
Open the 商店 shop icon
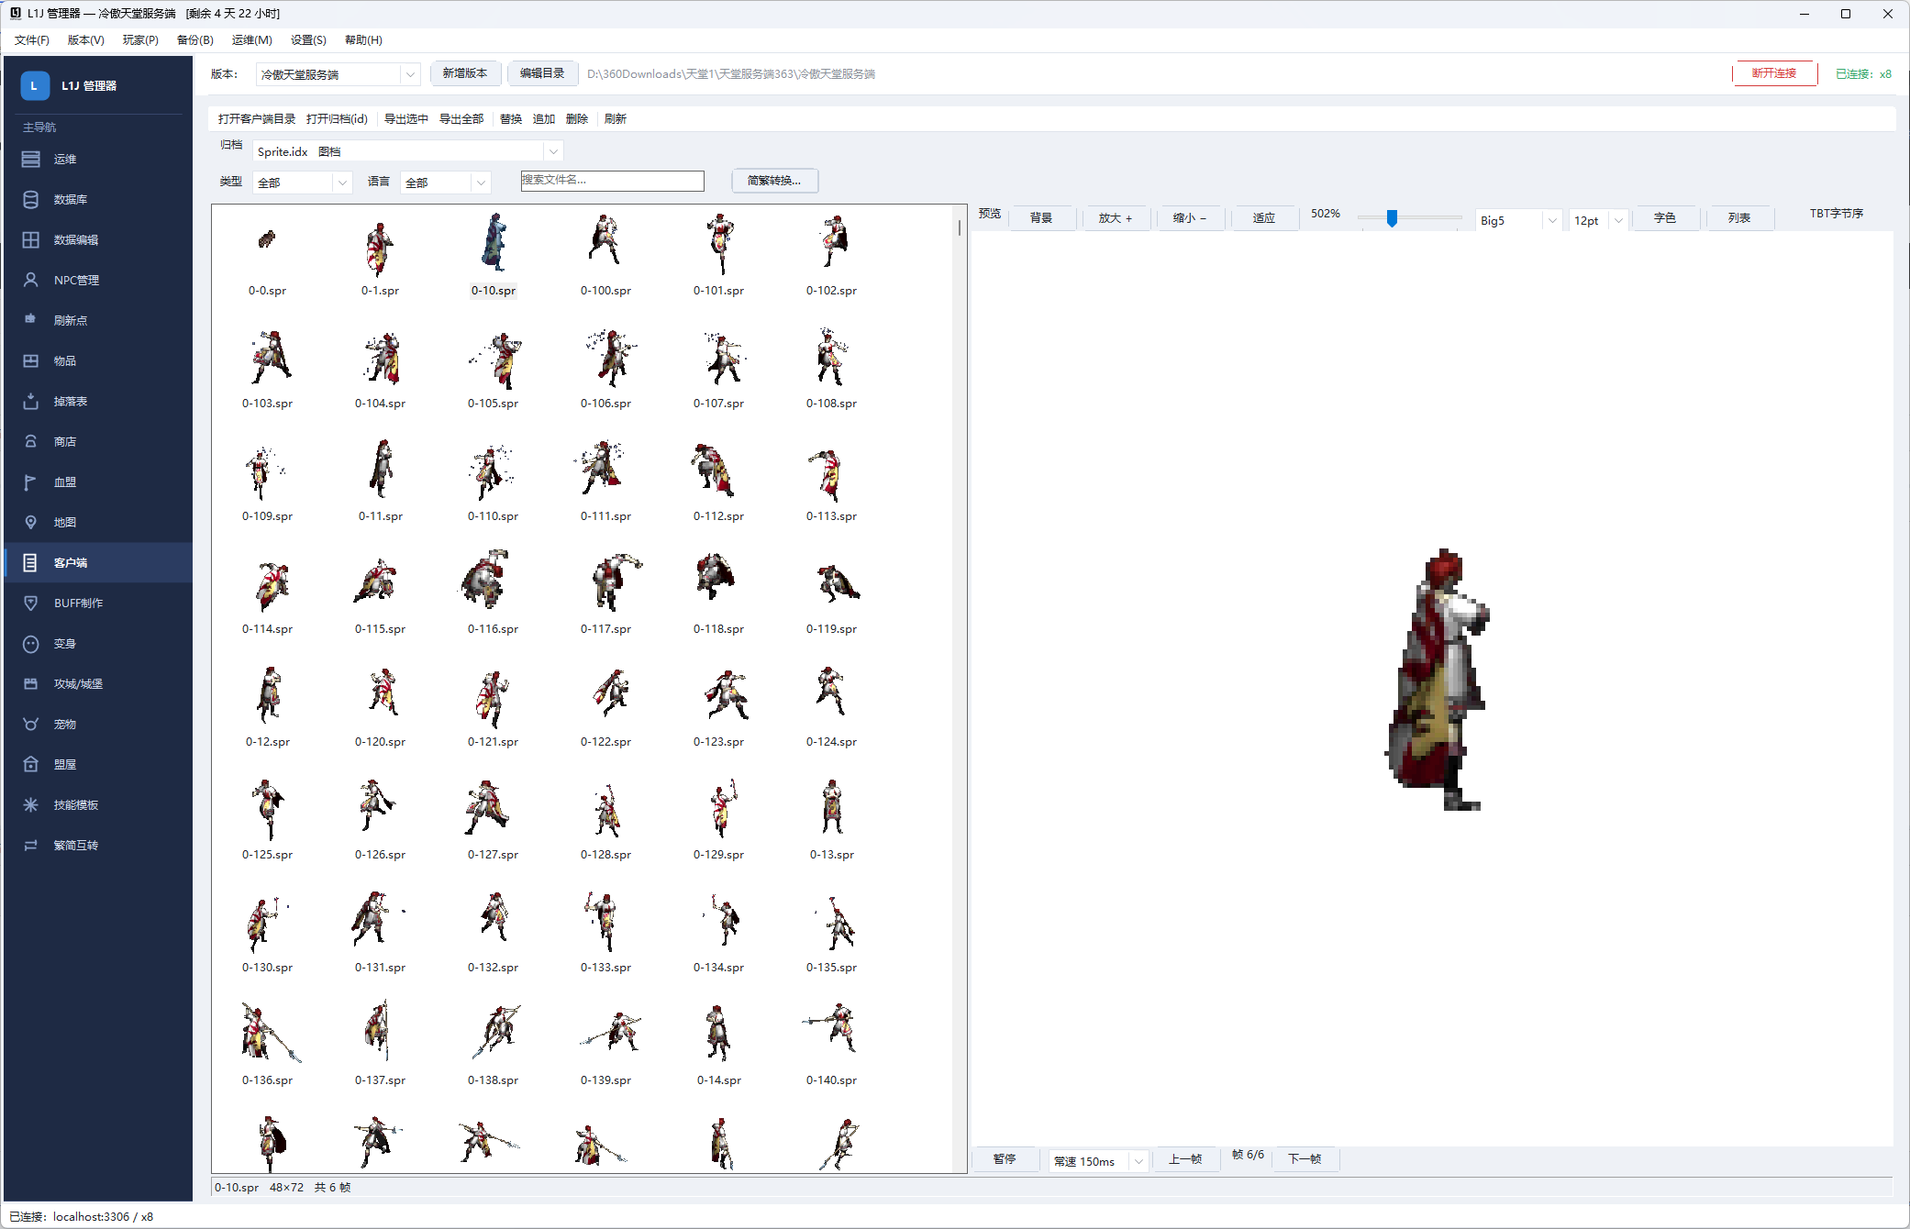30,441
